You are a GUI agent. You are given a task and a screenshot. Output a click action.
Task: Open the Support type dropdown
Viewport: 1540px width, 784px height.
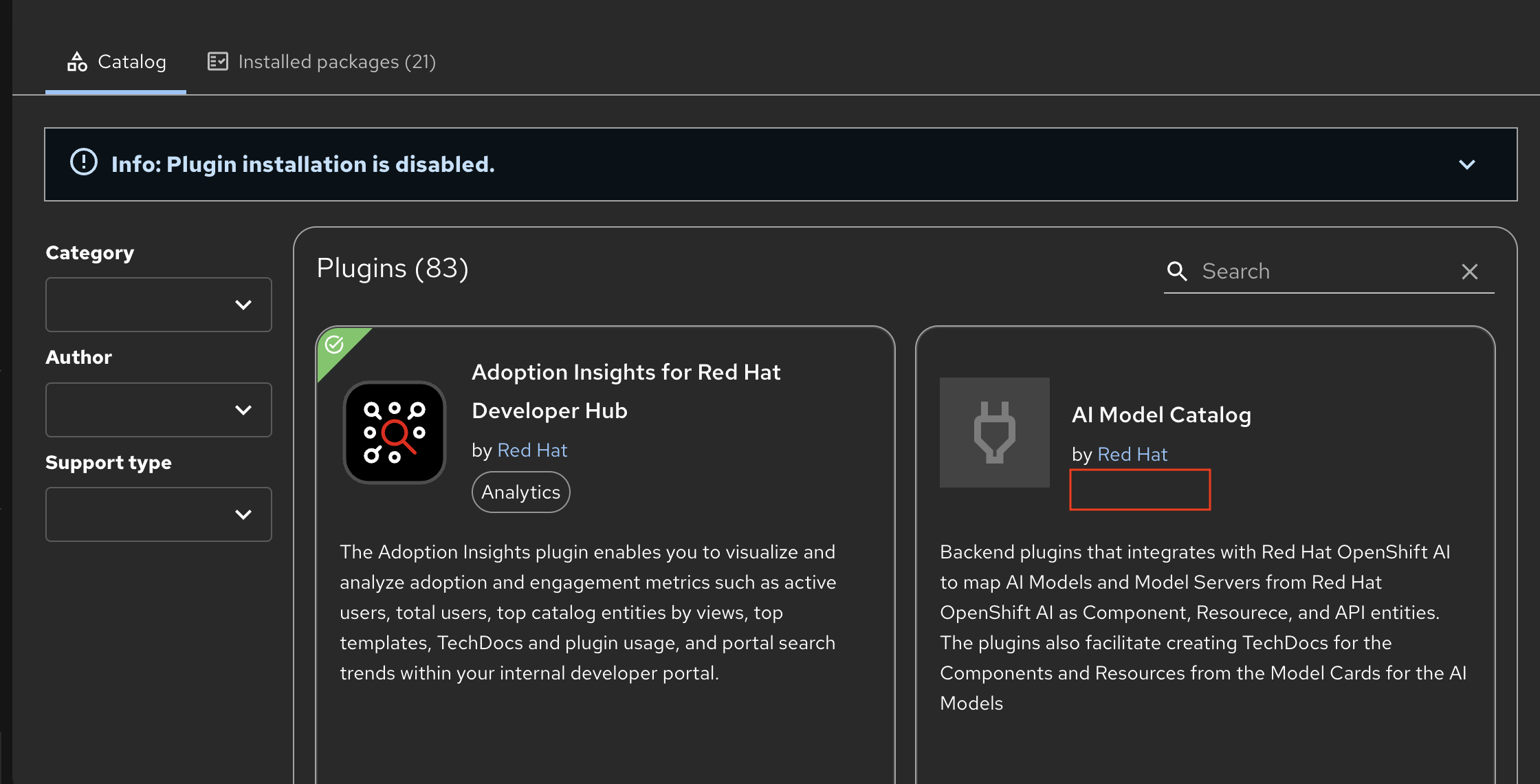[159, 514]
